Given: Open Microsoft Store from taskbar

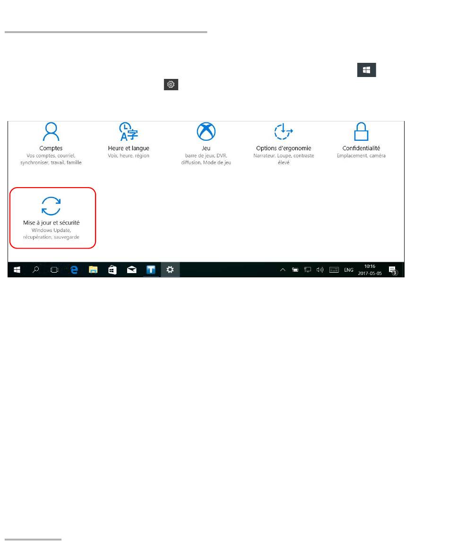Looking at the screenshot, I should tap(112, 270).
